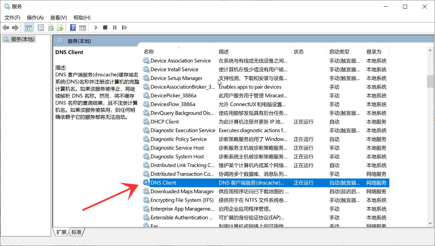Start the DNS Client service
The width and height of the screenshot is (435, 246).
click(96, 28)
